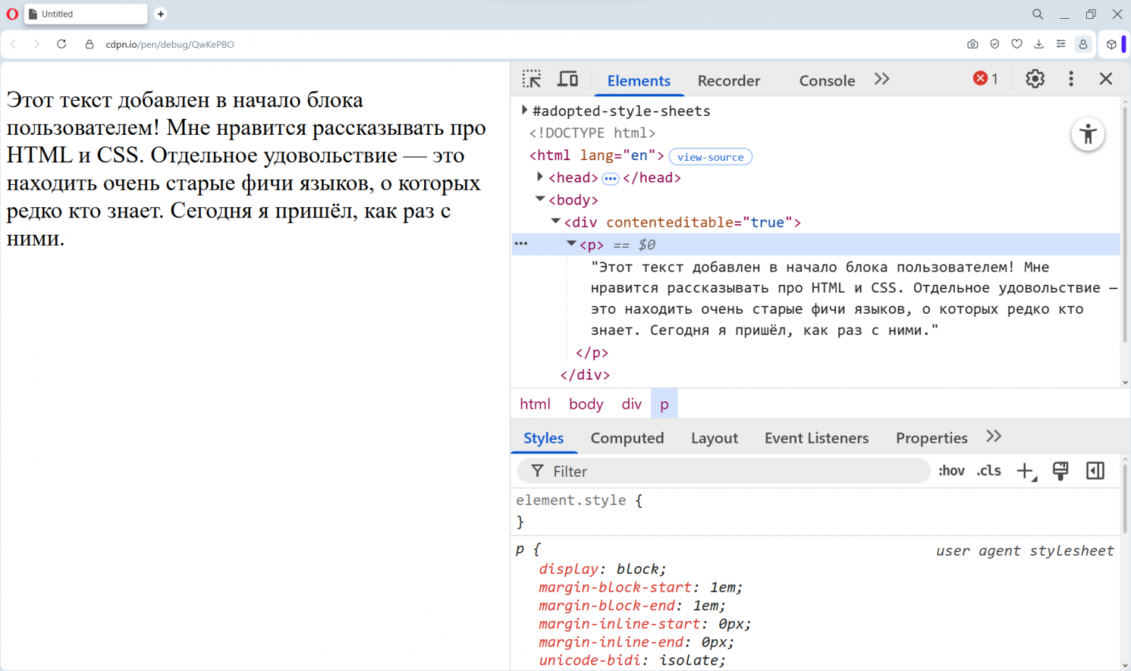This screenshot has height=671, width=1131.
Task: Click the element.style rule block
Action: (x=816, y=511)
